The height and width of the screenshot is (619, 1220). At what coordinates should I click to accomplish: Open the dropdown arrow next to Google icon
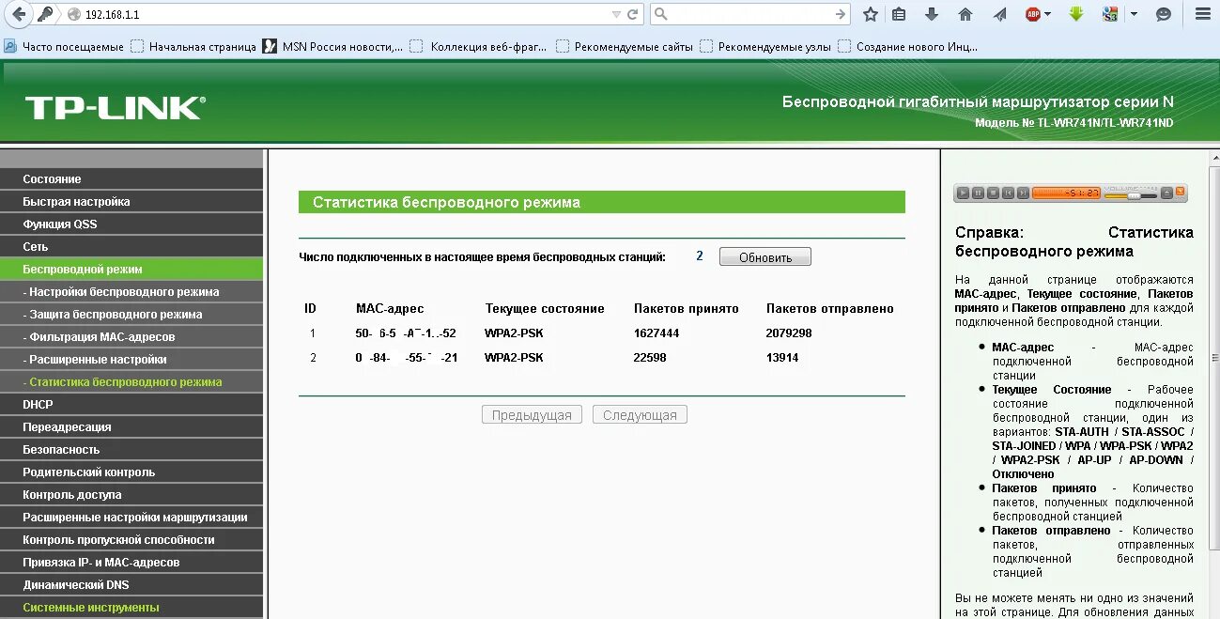tap(1134, 14)
